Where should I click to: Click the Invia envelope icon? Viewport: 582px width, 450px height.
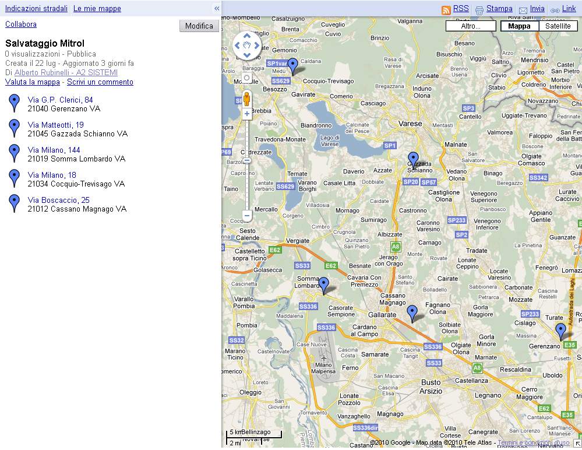tap(523, 10)
